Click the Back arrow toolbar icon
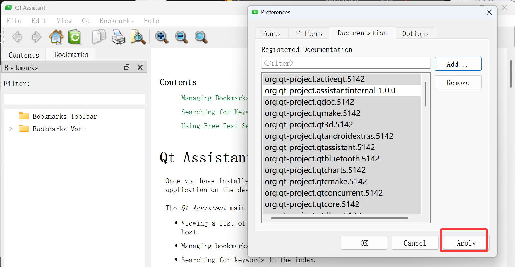Screen dimensions: 515x267 click(x=17, y=37)
